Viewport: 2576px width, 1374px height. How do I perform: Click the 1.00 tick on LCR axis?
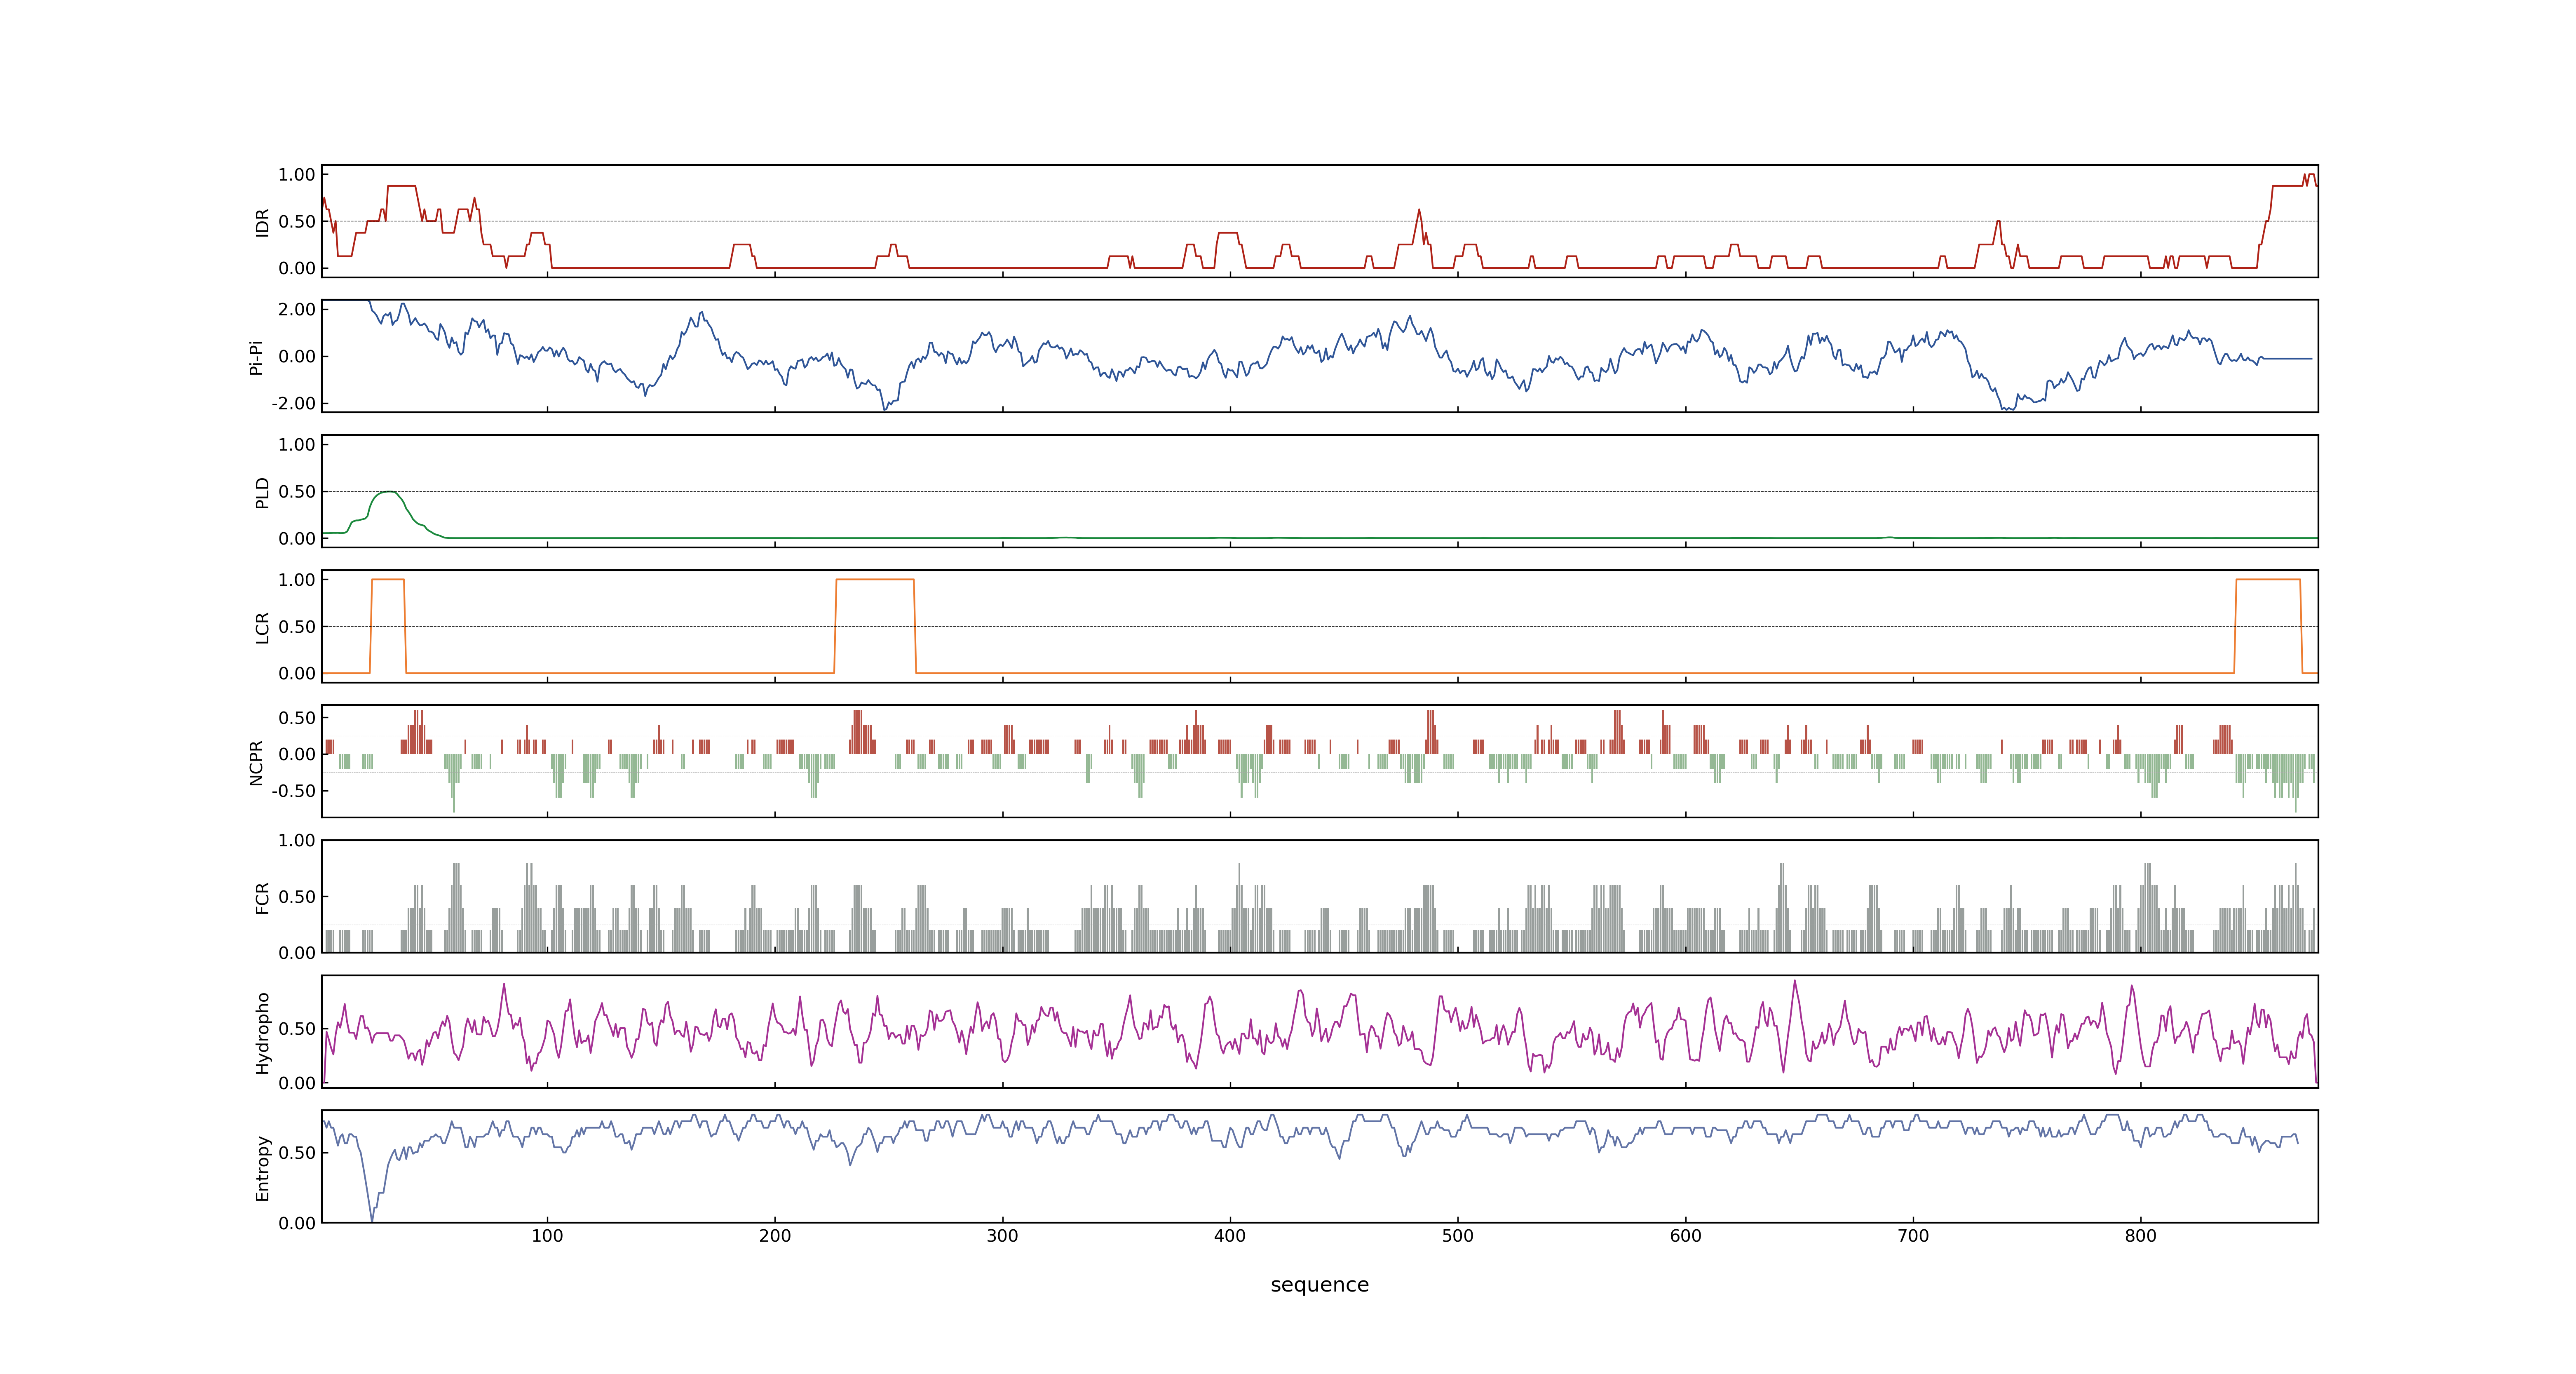[x=297, y=580]
